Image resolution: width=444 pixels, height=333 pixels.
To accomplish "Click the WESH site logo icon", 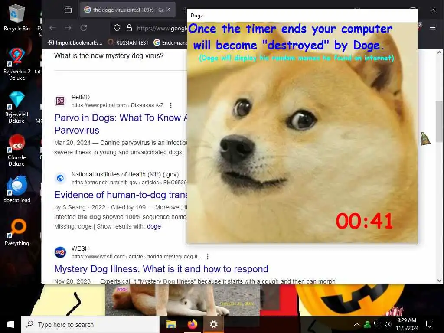I will 60,252.
